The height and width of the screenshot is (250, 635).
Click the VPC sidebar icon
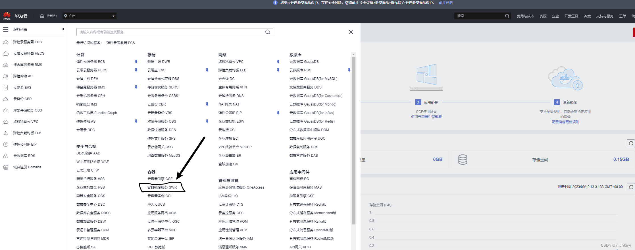coord(6,122)
